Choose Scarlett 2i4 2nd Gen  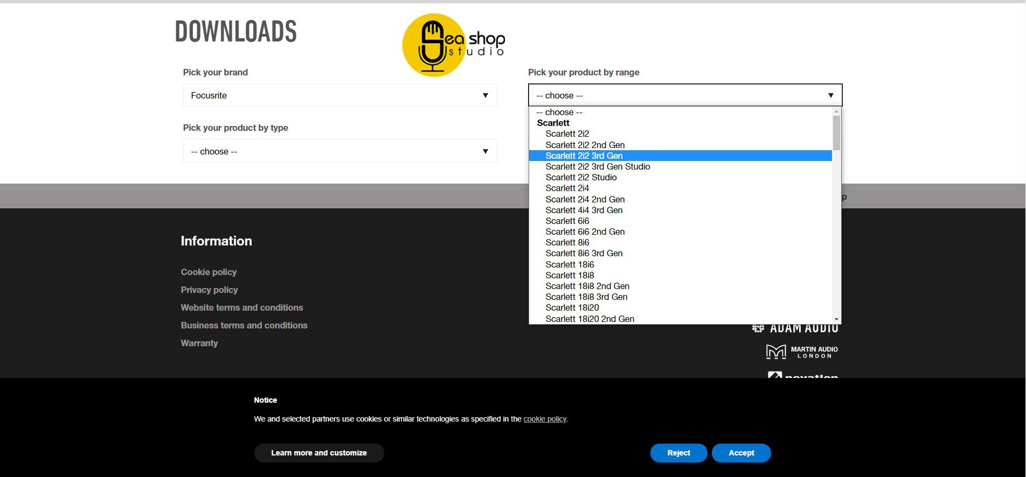click(x=681, y=199)
